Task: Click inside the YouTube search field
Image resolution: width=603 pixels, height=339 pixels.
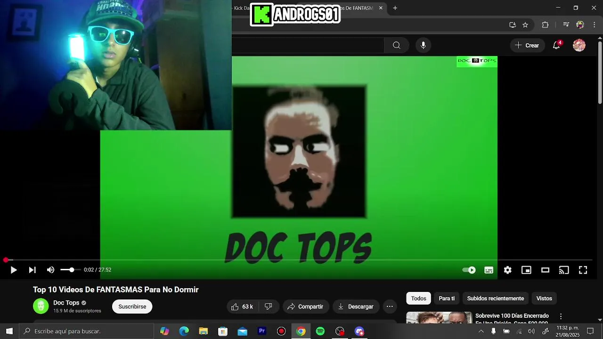Action: tap(308, 45)
